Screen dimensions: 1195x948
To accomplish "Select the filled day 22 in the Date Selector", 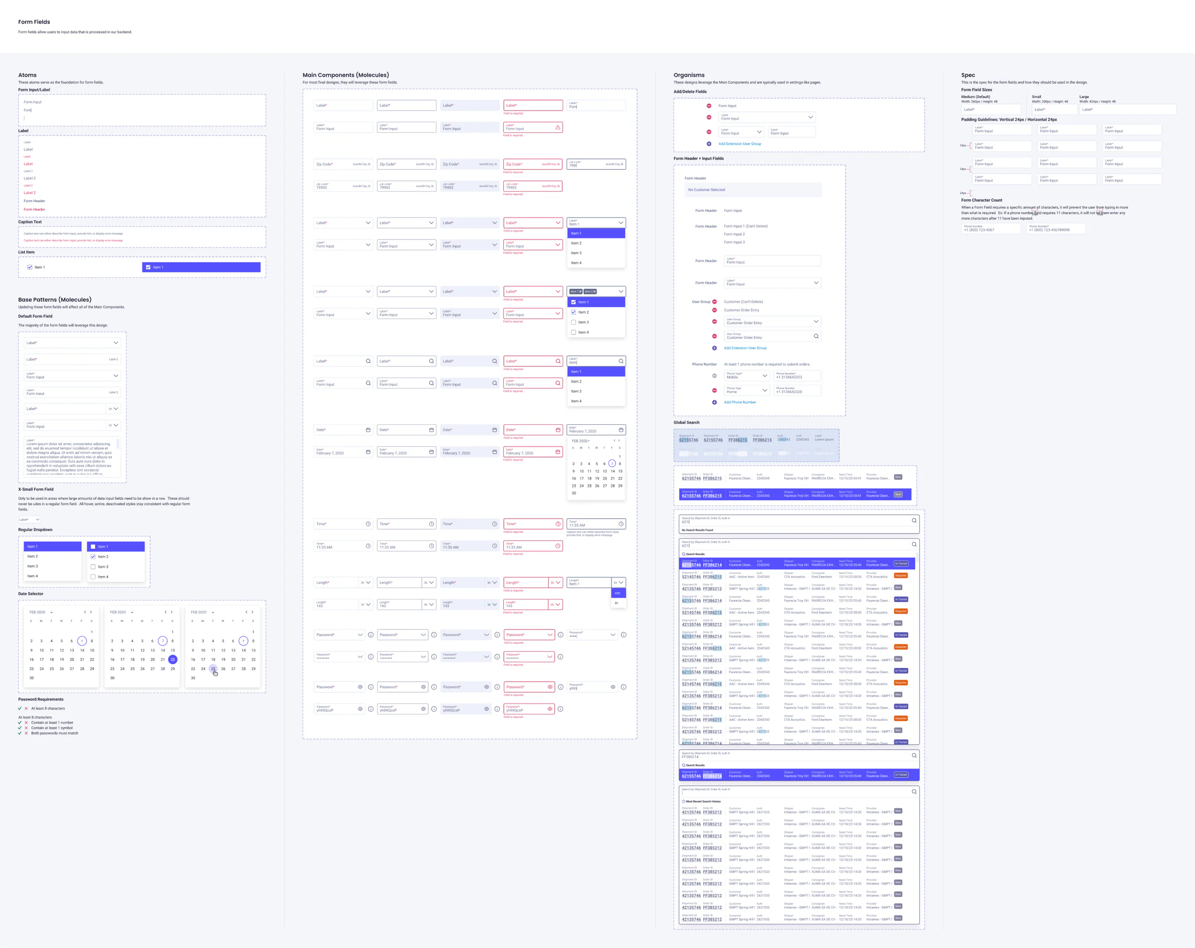I will click(x=173, y=659).
